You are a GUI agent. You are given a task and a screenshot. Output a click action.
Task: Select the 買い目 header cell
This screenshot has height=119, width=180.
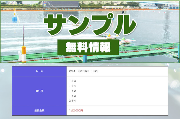(39, 91)
